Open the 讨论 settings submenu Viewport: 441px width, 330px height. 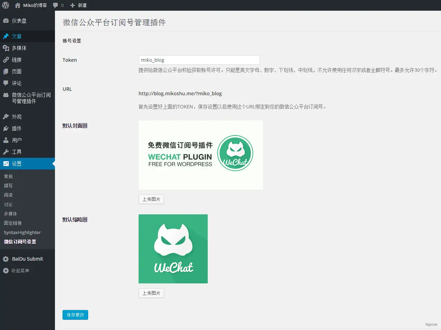(8, 204)
